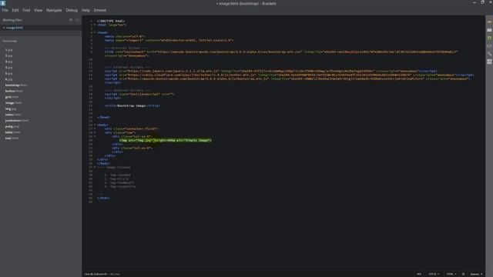This screenshot has width=493, height=277.
Task: Click the linting status icon in status bar
Action: (x=463, y=274)
